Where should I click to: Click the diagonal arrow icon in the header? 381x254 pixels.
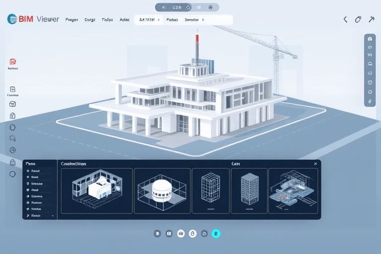pos(371,20)
